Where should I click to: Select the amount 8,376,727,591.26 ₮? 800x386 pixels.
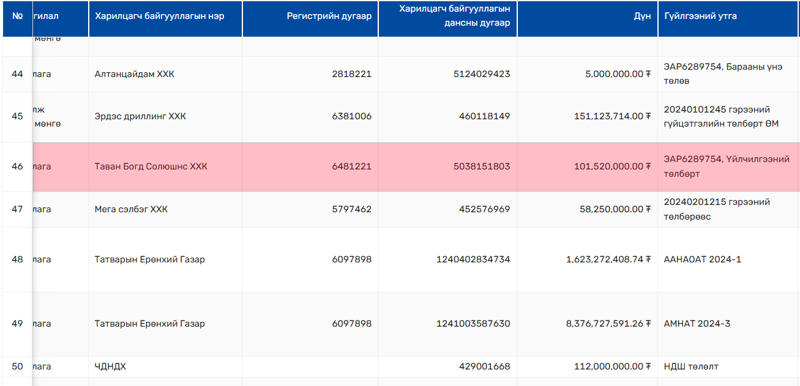(x=608, y=324)
